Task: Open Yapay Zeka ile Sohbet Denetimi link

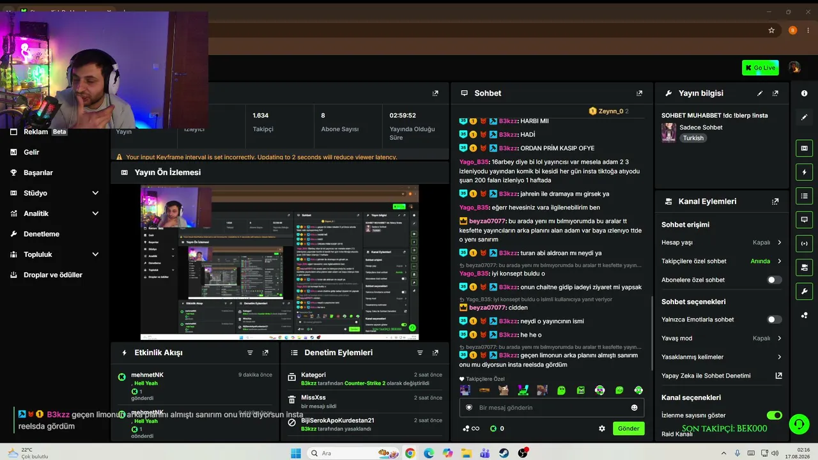Action: tap(722, 376)
